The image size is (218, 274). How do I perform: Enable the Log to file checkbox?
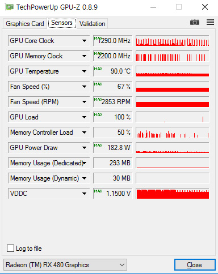coord(10,249)
